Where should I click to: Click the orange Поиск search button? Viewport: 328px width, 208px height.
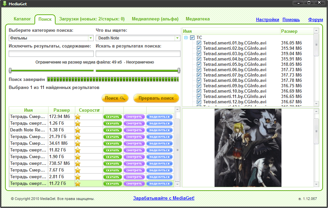[115, 98]
